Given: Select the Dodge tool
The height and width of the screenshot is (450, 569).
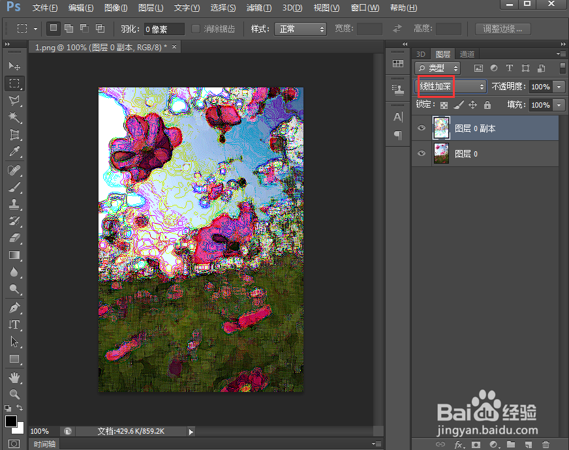Looking at the screenshot, I should coord(14,289).
